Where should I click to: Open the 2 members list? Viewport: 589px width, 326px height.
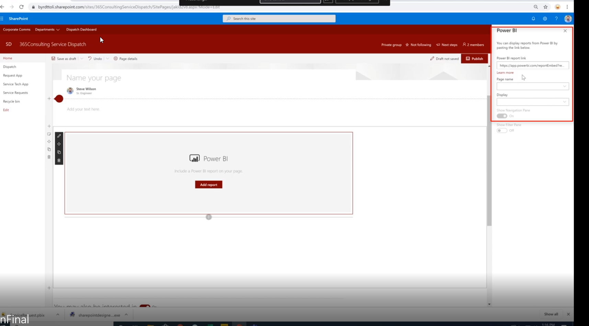[x=473, y=45]
